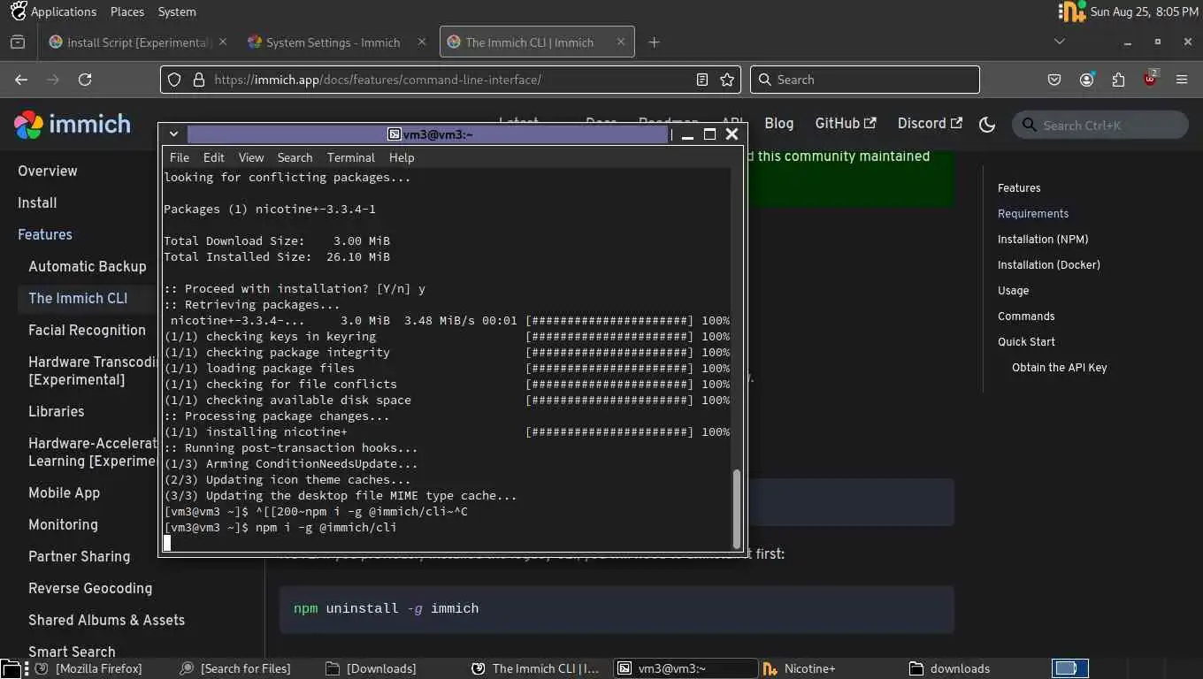Jump to Installation (NPM) section
Image resolution: width=1203 pixels, height=679 pixels.
point(1042,239)
